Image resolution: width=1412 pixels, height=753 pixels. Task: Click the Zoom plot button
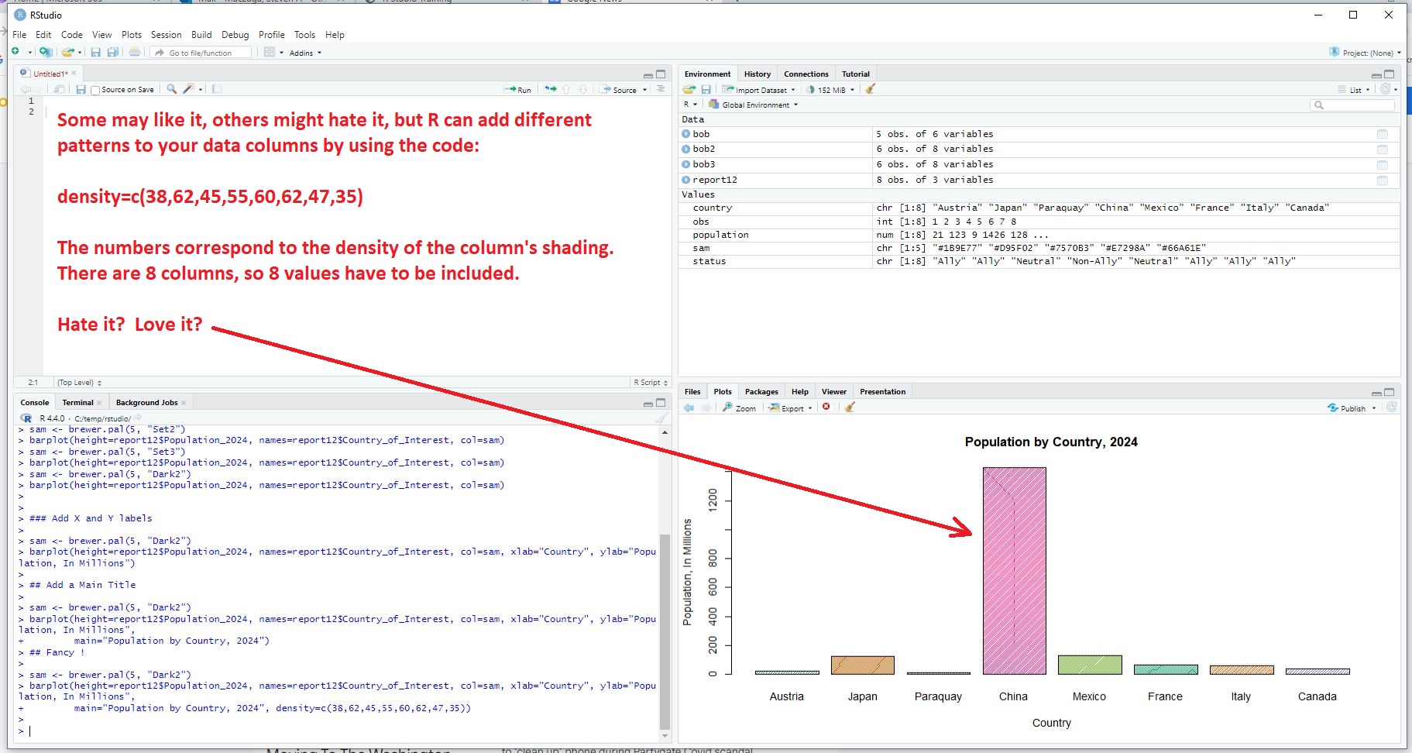pos(740,407)
